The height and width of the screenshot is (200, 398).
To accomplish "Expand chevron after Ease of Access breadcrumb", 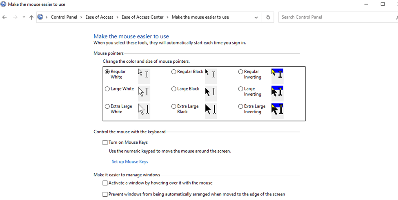I will click(x=118, y=17).
